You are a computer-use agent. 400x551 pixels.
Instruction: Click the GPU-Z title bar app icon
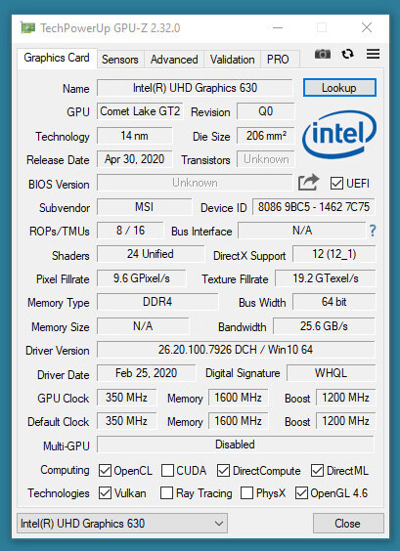pos(27,27)
